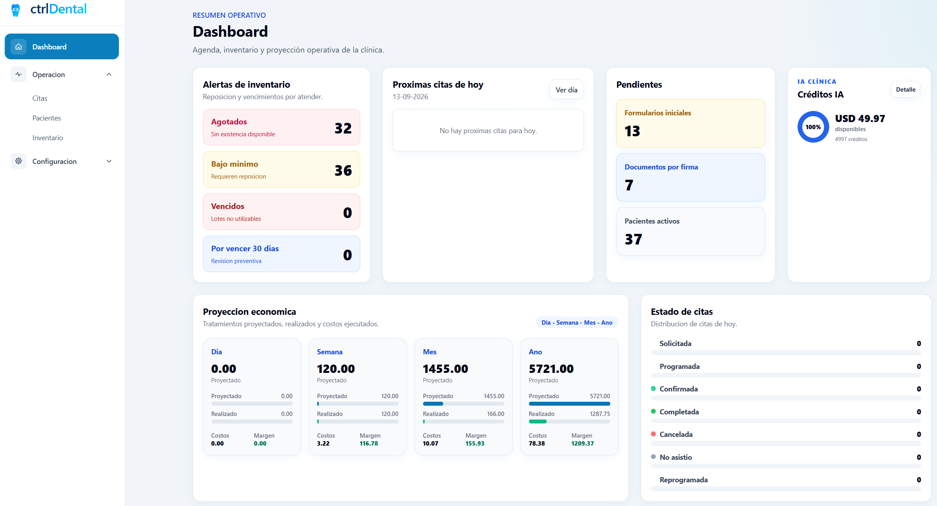Go to Citas in sidebar
937x506 pixels.
[x=40, y=98]
